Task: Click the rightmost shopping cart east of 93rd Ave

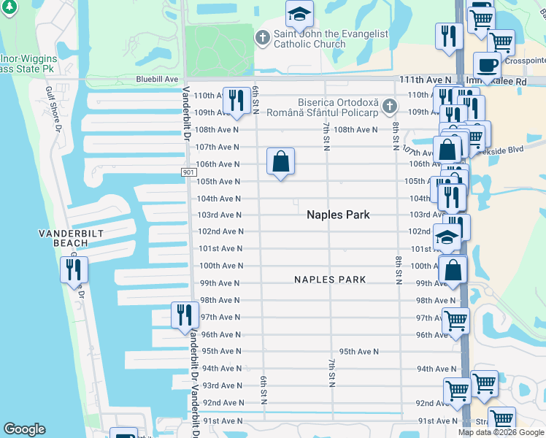Action: (x=484, y=385)
